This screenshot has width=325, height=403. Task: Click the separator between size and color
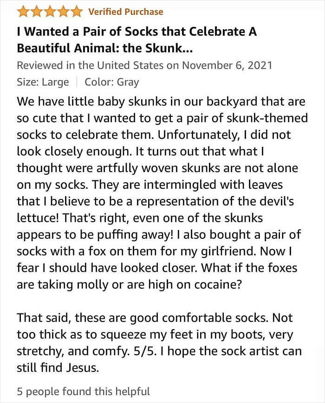point(77,82)
